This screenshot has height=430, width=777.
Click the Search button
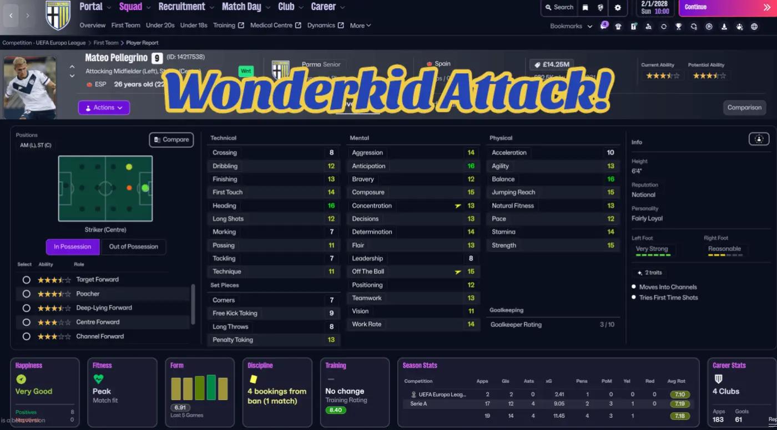[x=559, y=7]
